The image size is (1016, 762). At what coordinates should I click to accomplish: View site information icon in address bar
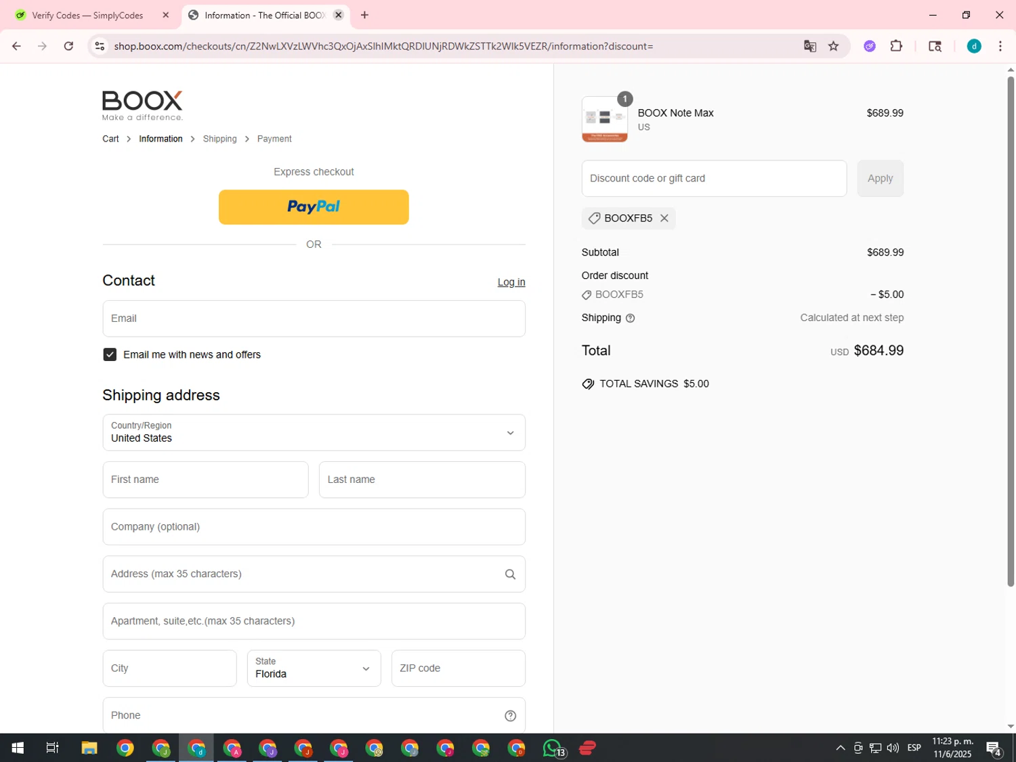(x=100, y=46)
